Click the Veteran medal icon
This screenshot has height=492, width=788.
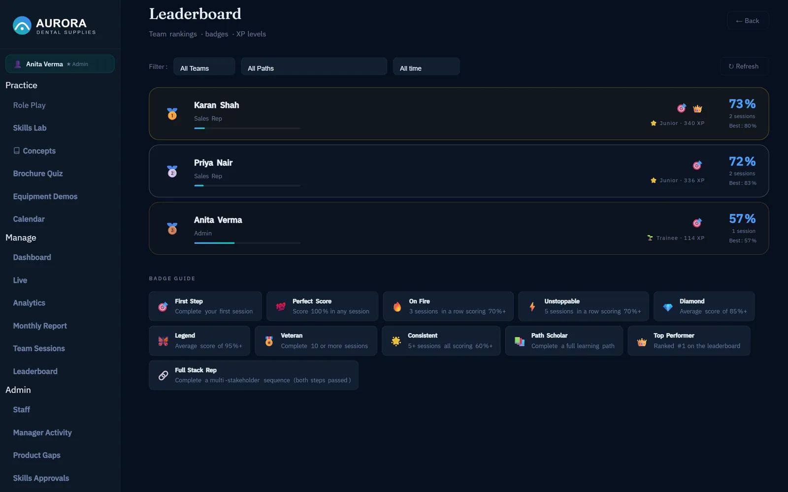pyautogui.click(x=269, y=341)
